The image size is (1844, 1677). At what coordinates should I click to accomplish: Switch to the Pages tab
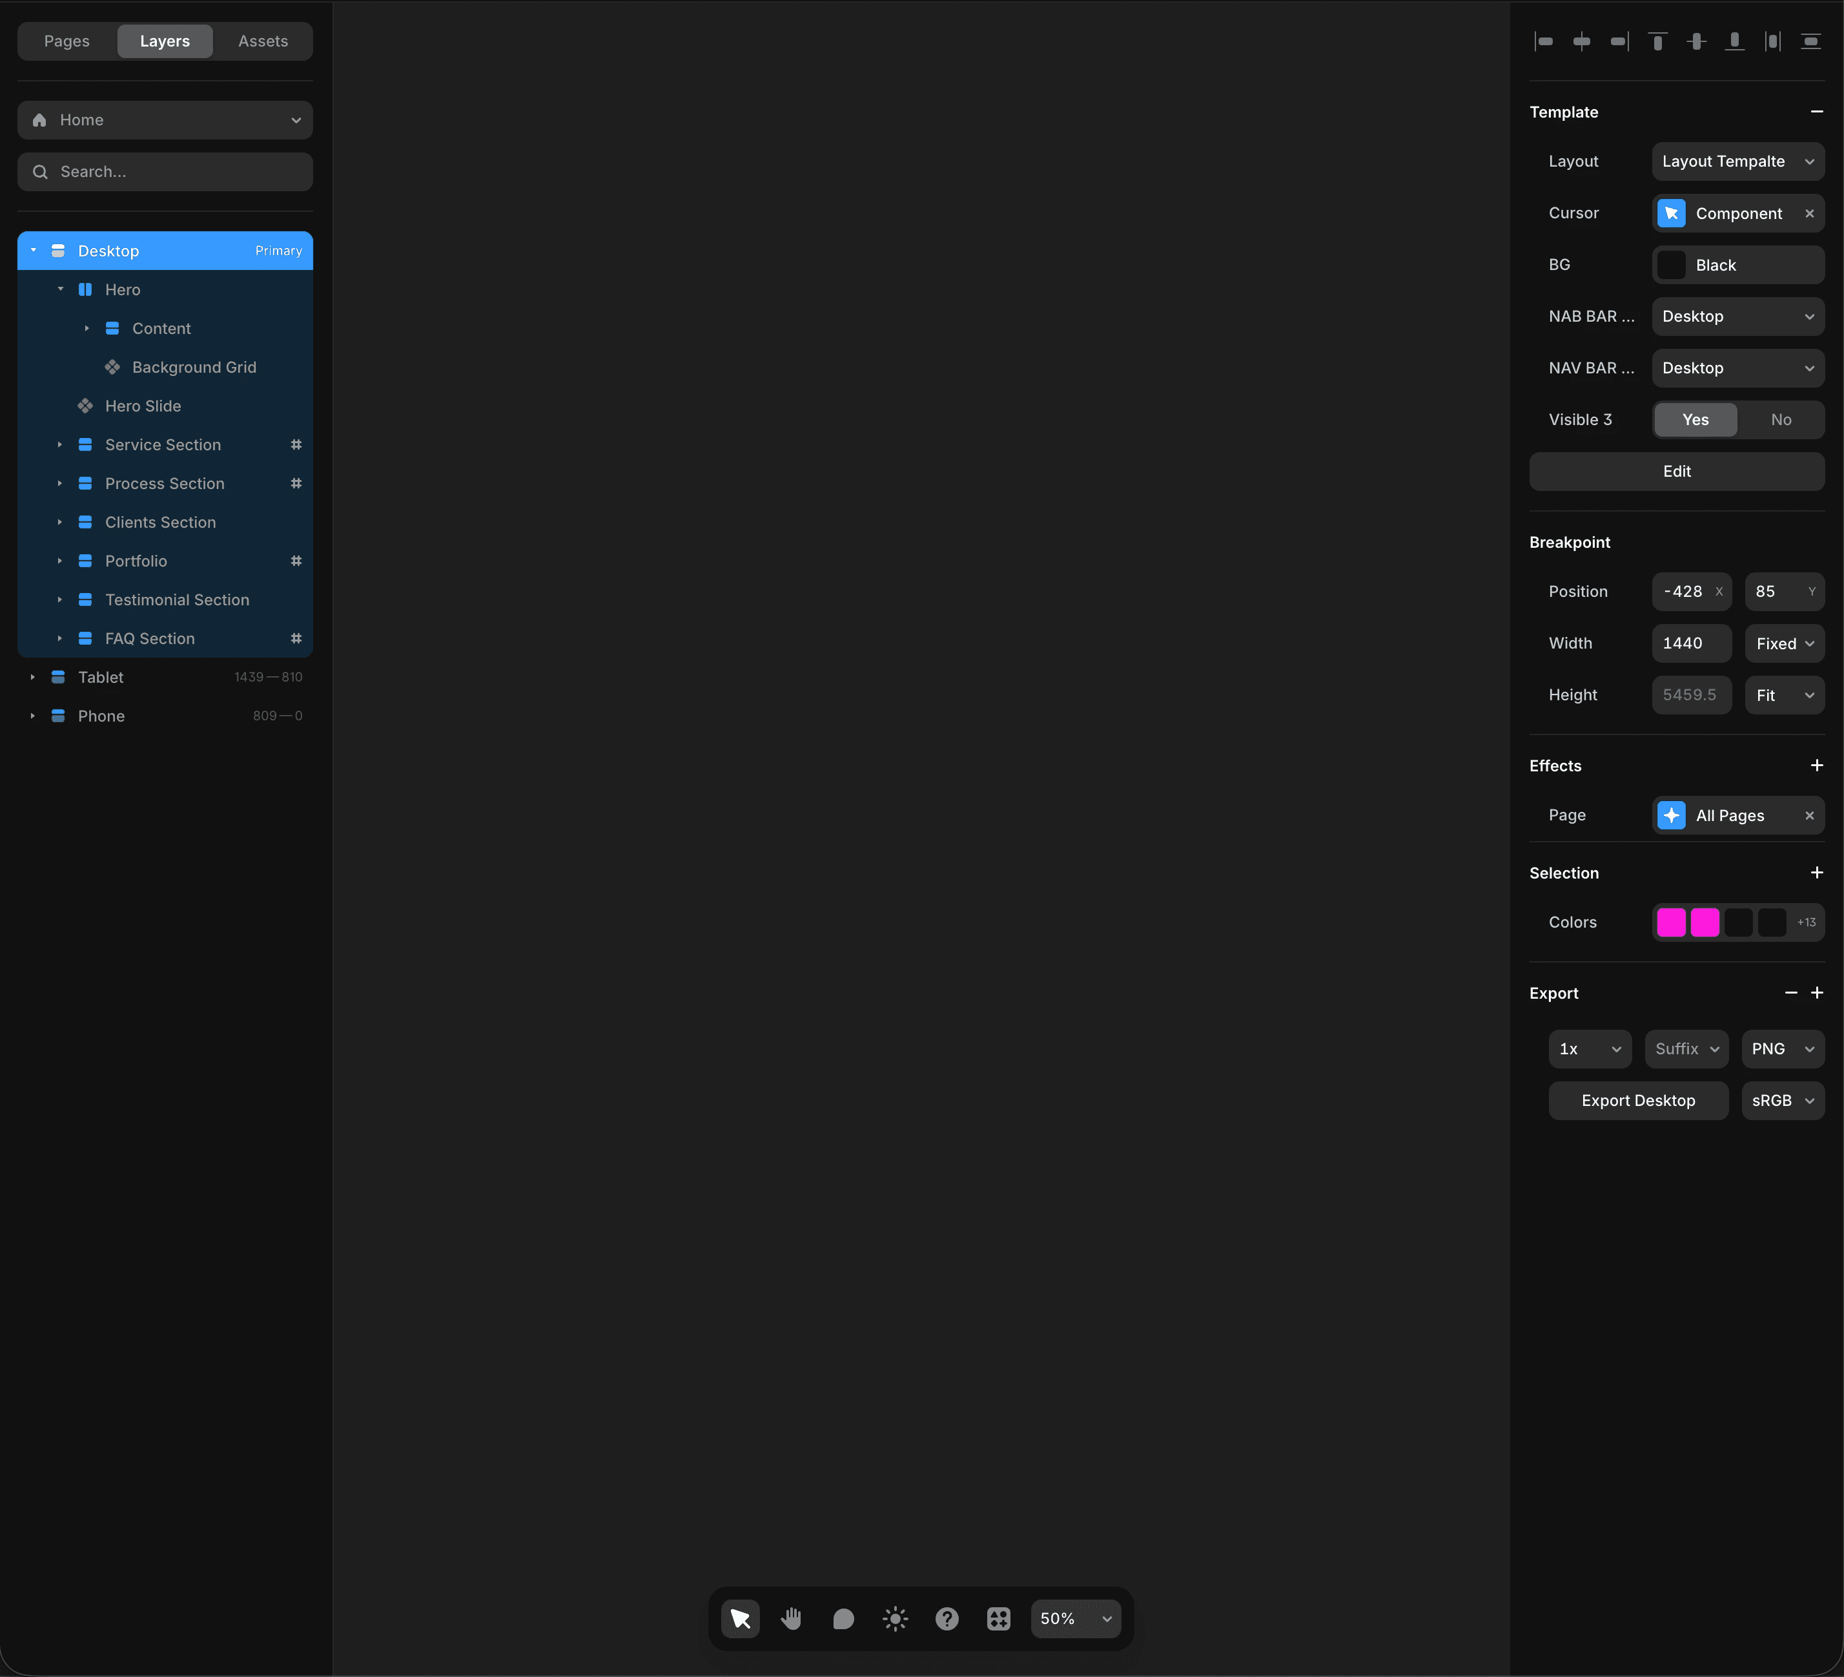pos(66,40)
